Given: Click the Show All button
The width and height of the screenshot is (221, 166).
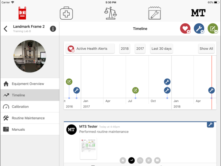Looking at the screenshot, I should (x=206, y=49).
